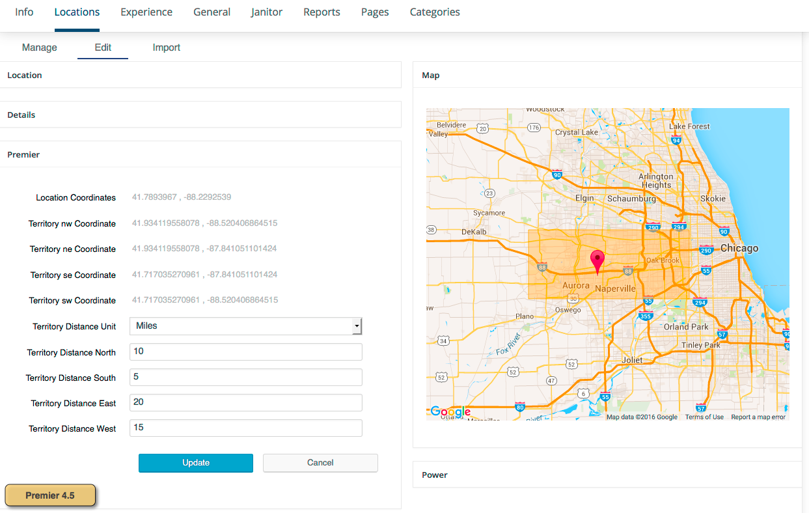Screen dimensions: 809x513
Task: Expand the Details panel header
Action: 200,115
